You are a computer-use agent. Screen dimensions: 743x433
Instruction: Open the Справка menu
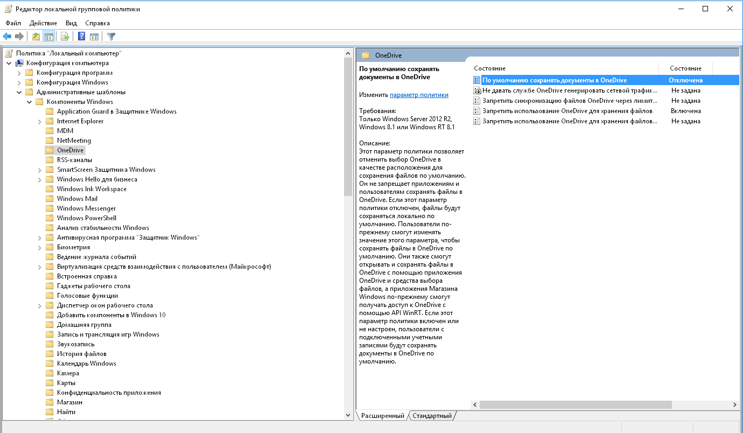pyautogui.click(x=97, y=23)
